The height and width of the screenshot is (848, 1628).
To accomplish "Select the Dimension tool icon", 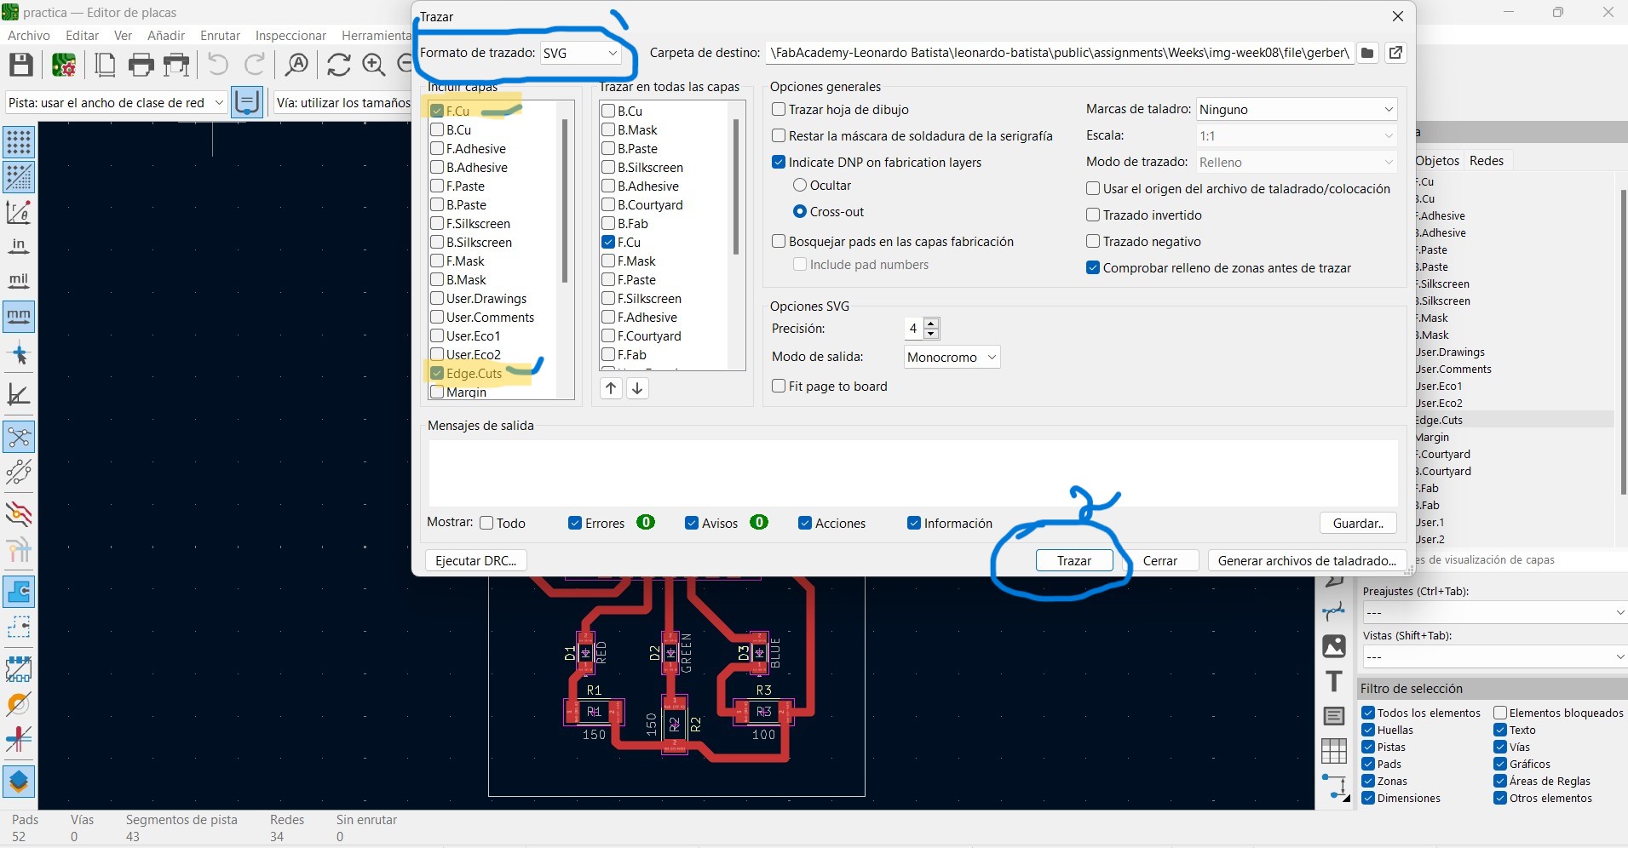I will point(1334,787).
